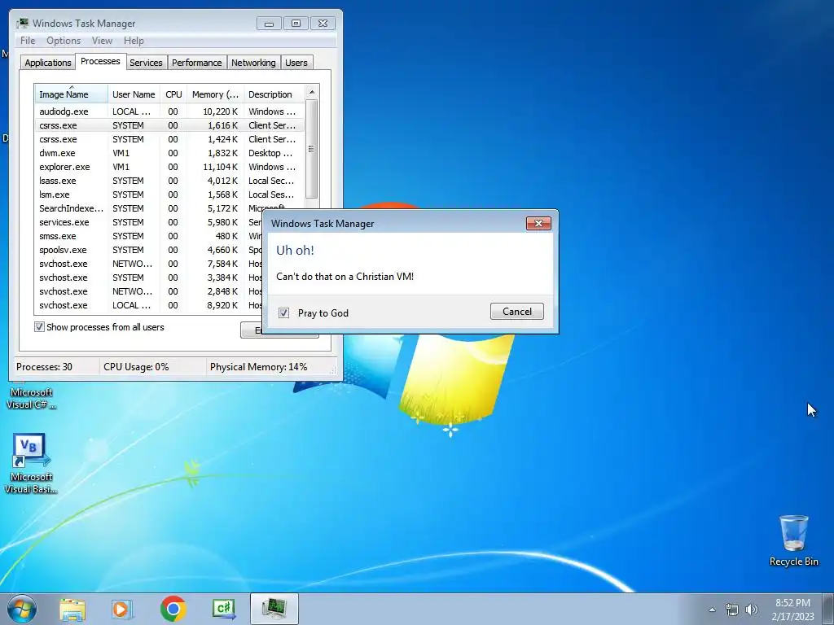Screen dimensions: 834x625
Task: Click the Physical Memory: 14% status
Action: [x=258, y=367]
